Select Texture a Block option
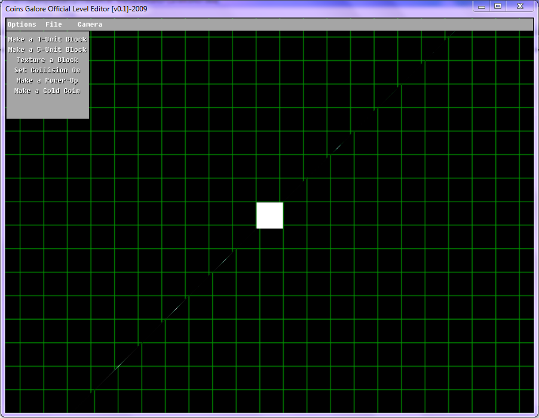 pos(47,60)
